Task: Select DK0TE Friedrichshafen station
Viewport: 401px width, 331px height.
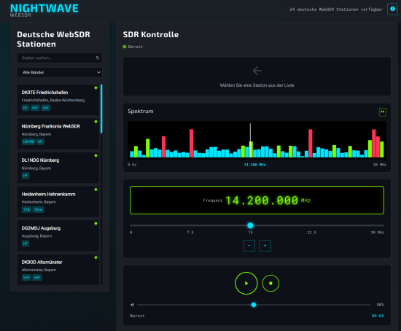Action: [x=58, y=100]
